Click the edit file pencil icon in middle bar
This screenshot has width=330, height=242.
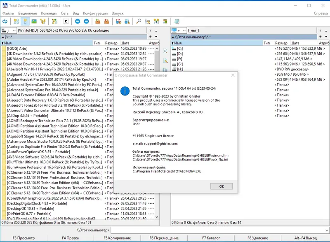165,61
